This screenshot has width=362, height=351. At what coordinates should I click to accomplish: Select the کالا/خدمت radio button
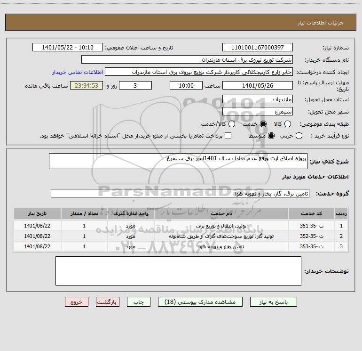point(232,124)
